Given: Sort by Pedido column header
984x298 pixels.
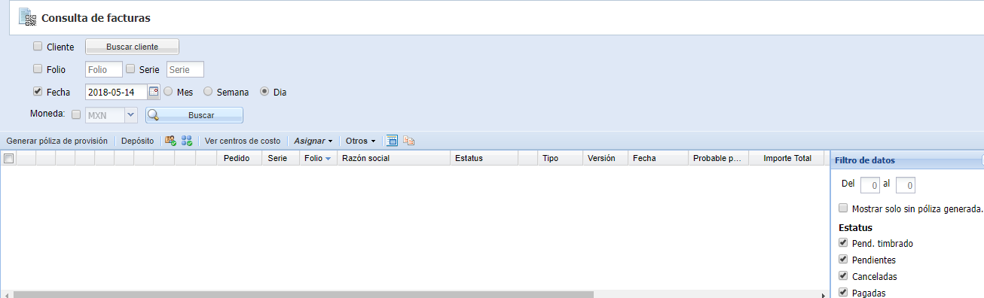Looking at the screenshot, I should pos(240,158).
